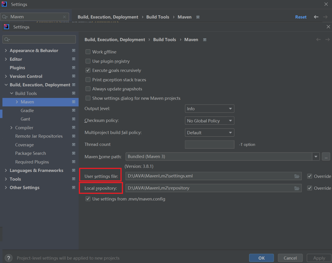Enable Use plugin registry checkbox
The width and height of the screenshot is (332, 263).
click(x=88, y=61)
